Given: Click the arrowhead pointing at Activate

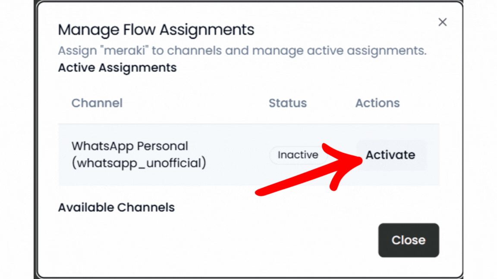Looking at the screenshot, I should [x=345, y=158].
